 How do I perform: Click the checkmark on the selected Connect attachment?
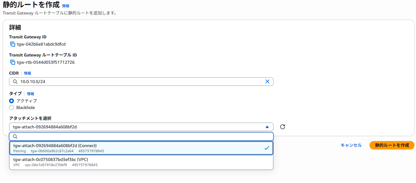pos(267,148)
